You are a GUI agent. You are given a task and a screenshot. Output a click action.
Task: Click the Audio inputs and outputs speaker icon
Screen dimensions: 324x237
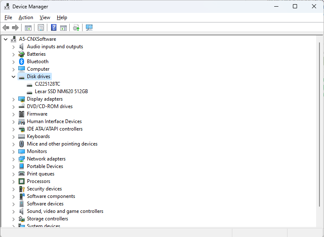pos(22,47)
